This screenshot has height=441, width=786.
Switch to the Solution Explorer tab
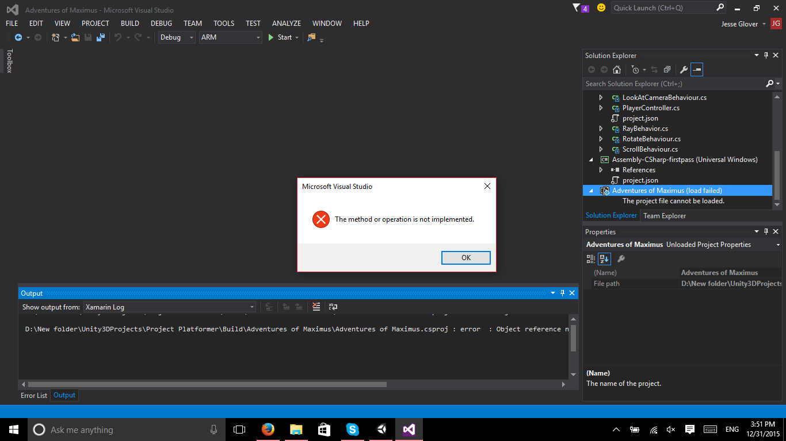tap(611, 216)
